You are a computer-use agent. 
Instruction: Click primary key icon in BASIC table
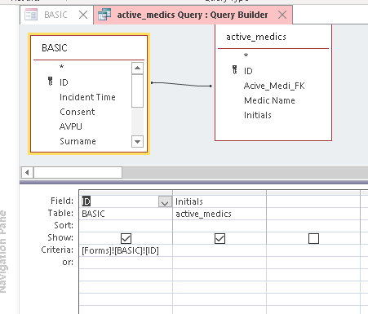(x=51, y=81)
